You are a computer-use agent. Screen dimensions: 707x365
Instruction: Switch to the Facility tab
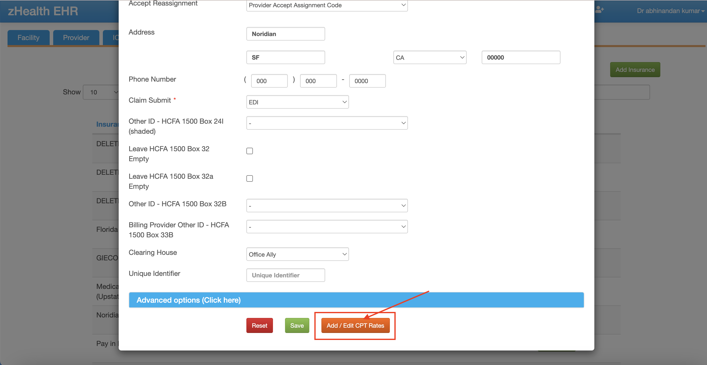click(x=29, y=38)
